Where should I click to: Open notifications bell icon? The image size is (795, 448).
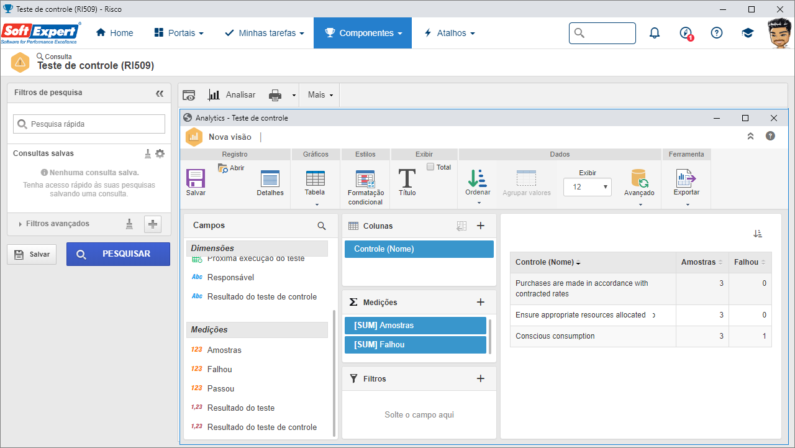[x=655, y=33]
